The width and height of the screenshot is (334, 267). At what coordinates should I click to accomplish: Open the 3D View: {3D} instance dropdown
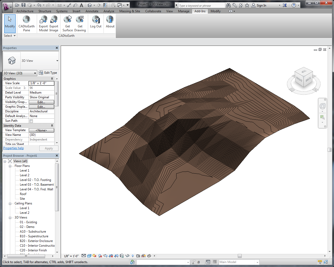(20, 73)
